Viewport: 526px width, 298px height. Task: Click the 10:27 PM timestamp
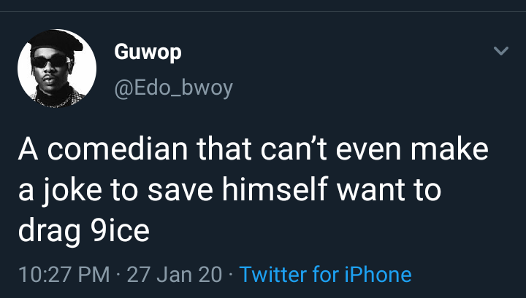64,275
